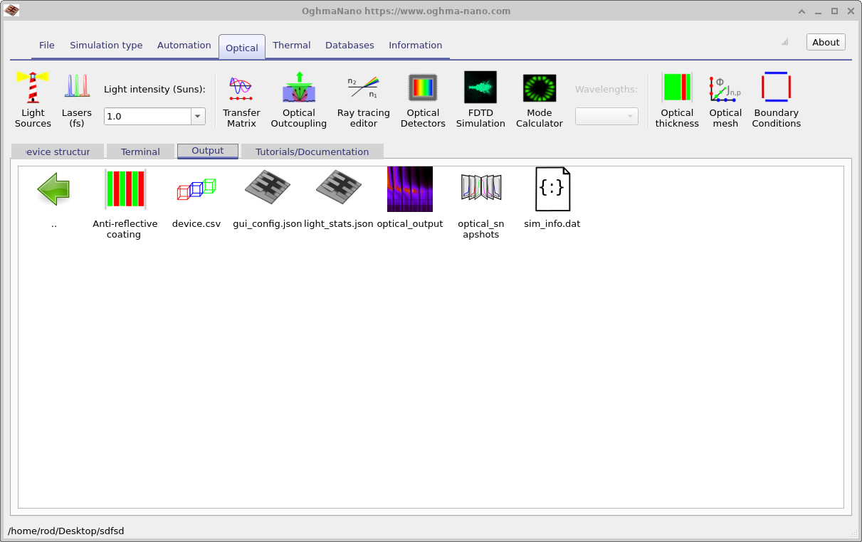Image resolution: width=862 pixels, height=542 pixels.
Task: Open the Optical Outcoupling tool
Action: (x=299, y=100)
